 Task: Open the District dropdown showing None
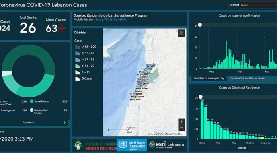[x=258, y=5]
